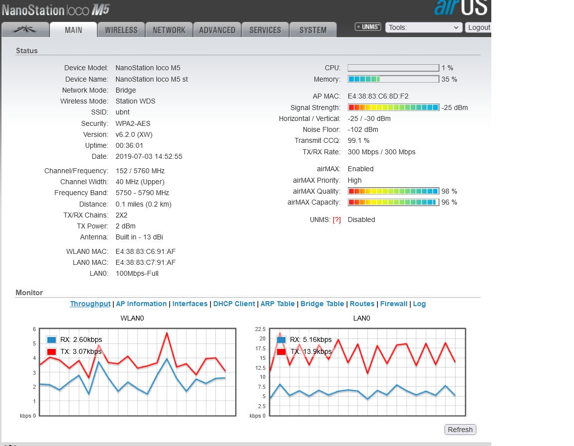Viewport: 574px width, 446px height.
Task: Select the SERVICES tab
Action: point(265,30)
